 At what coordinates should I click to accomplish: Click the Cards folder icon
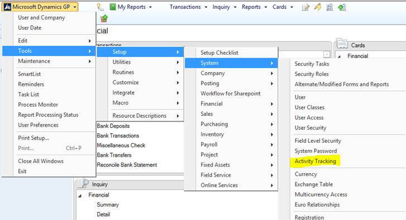point(342,44)
